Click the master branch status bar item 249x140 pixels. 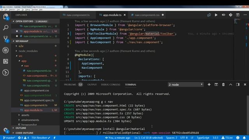coord(9,138)
